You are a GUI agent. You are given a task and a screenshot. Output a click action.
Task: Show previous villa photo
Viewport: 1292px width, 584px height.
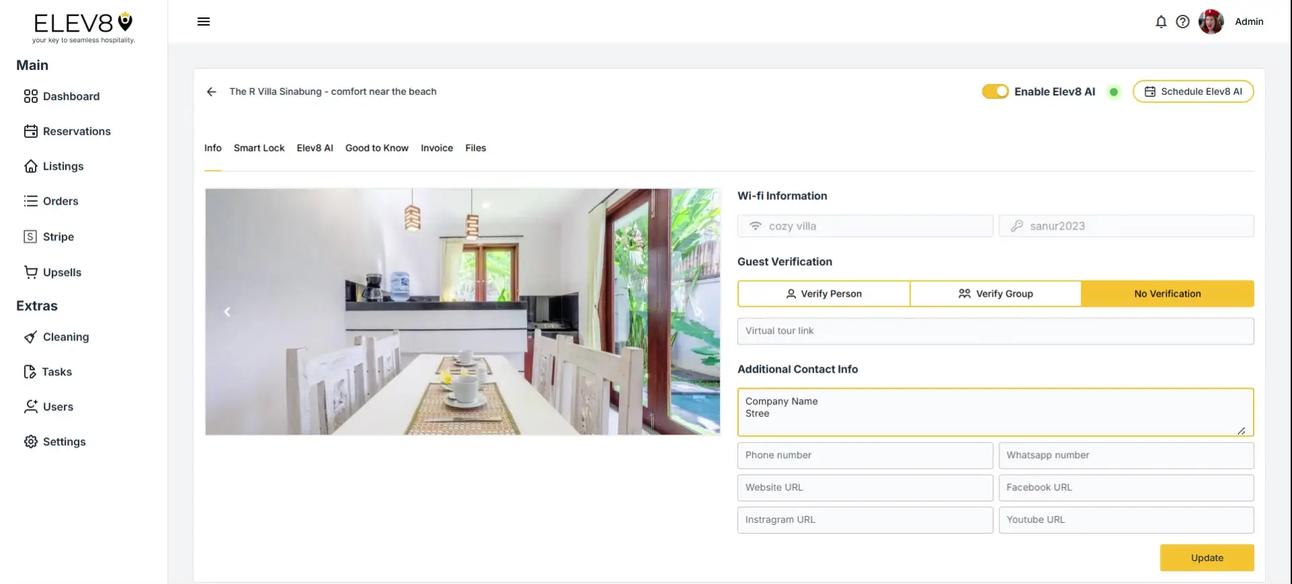pyautogui.click(x=227, y=312)
